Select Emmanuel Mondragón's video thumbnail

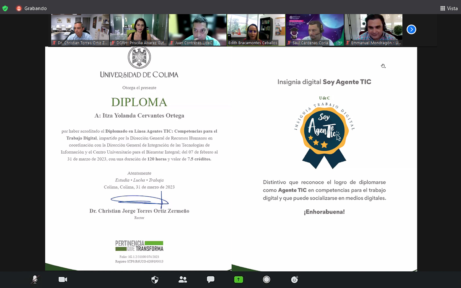pos(373,30)
